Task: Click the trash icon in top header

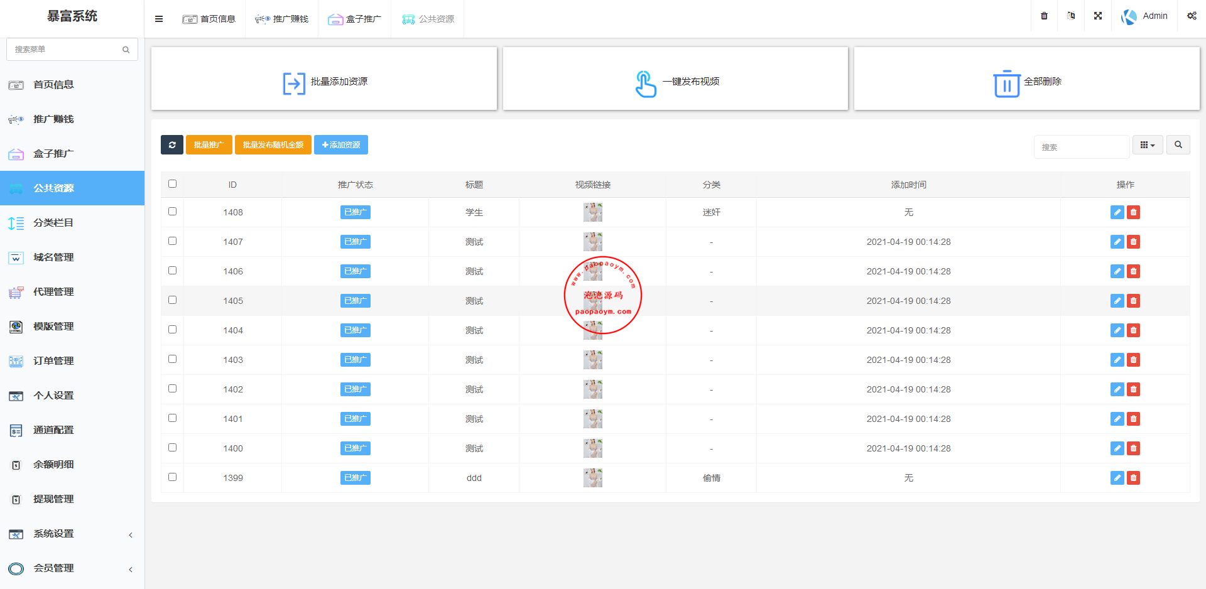Action: click(x=1044, y=16)
